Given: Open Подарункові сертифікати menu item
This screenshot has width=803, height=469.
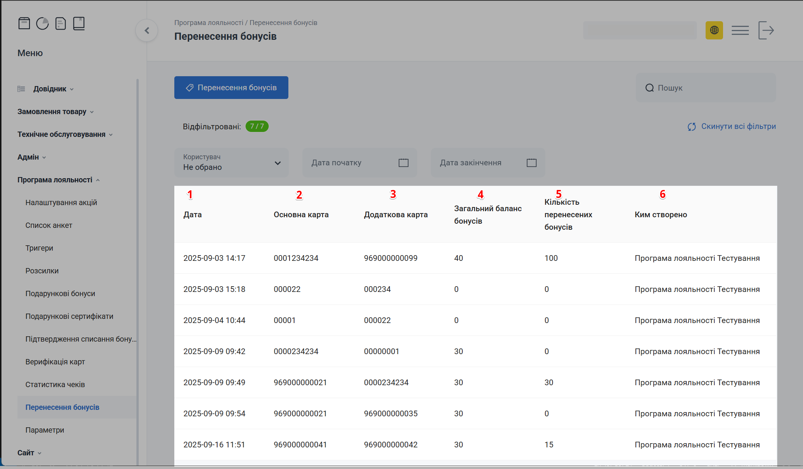Looking at the screenshot, I should point(69,316).
